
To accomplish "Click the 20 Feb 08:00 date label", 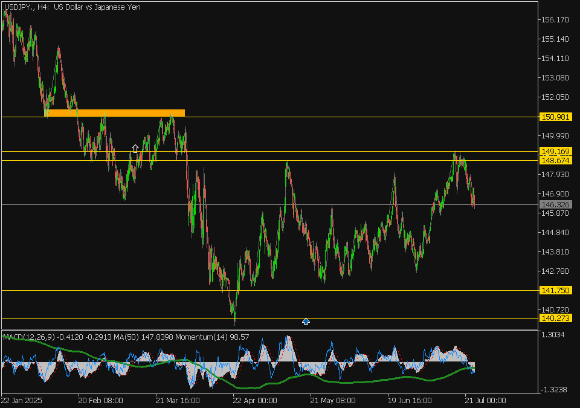I will [101, 401].
